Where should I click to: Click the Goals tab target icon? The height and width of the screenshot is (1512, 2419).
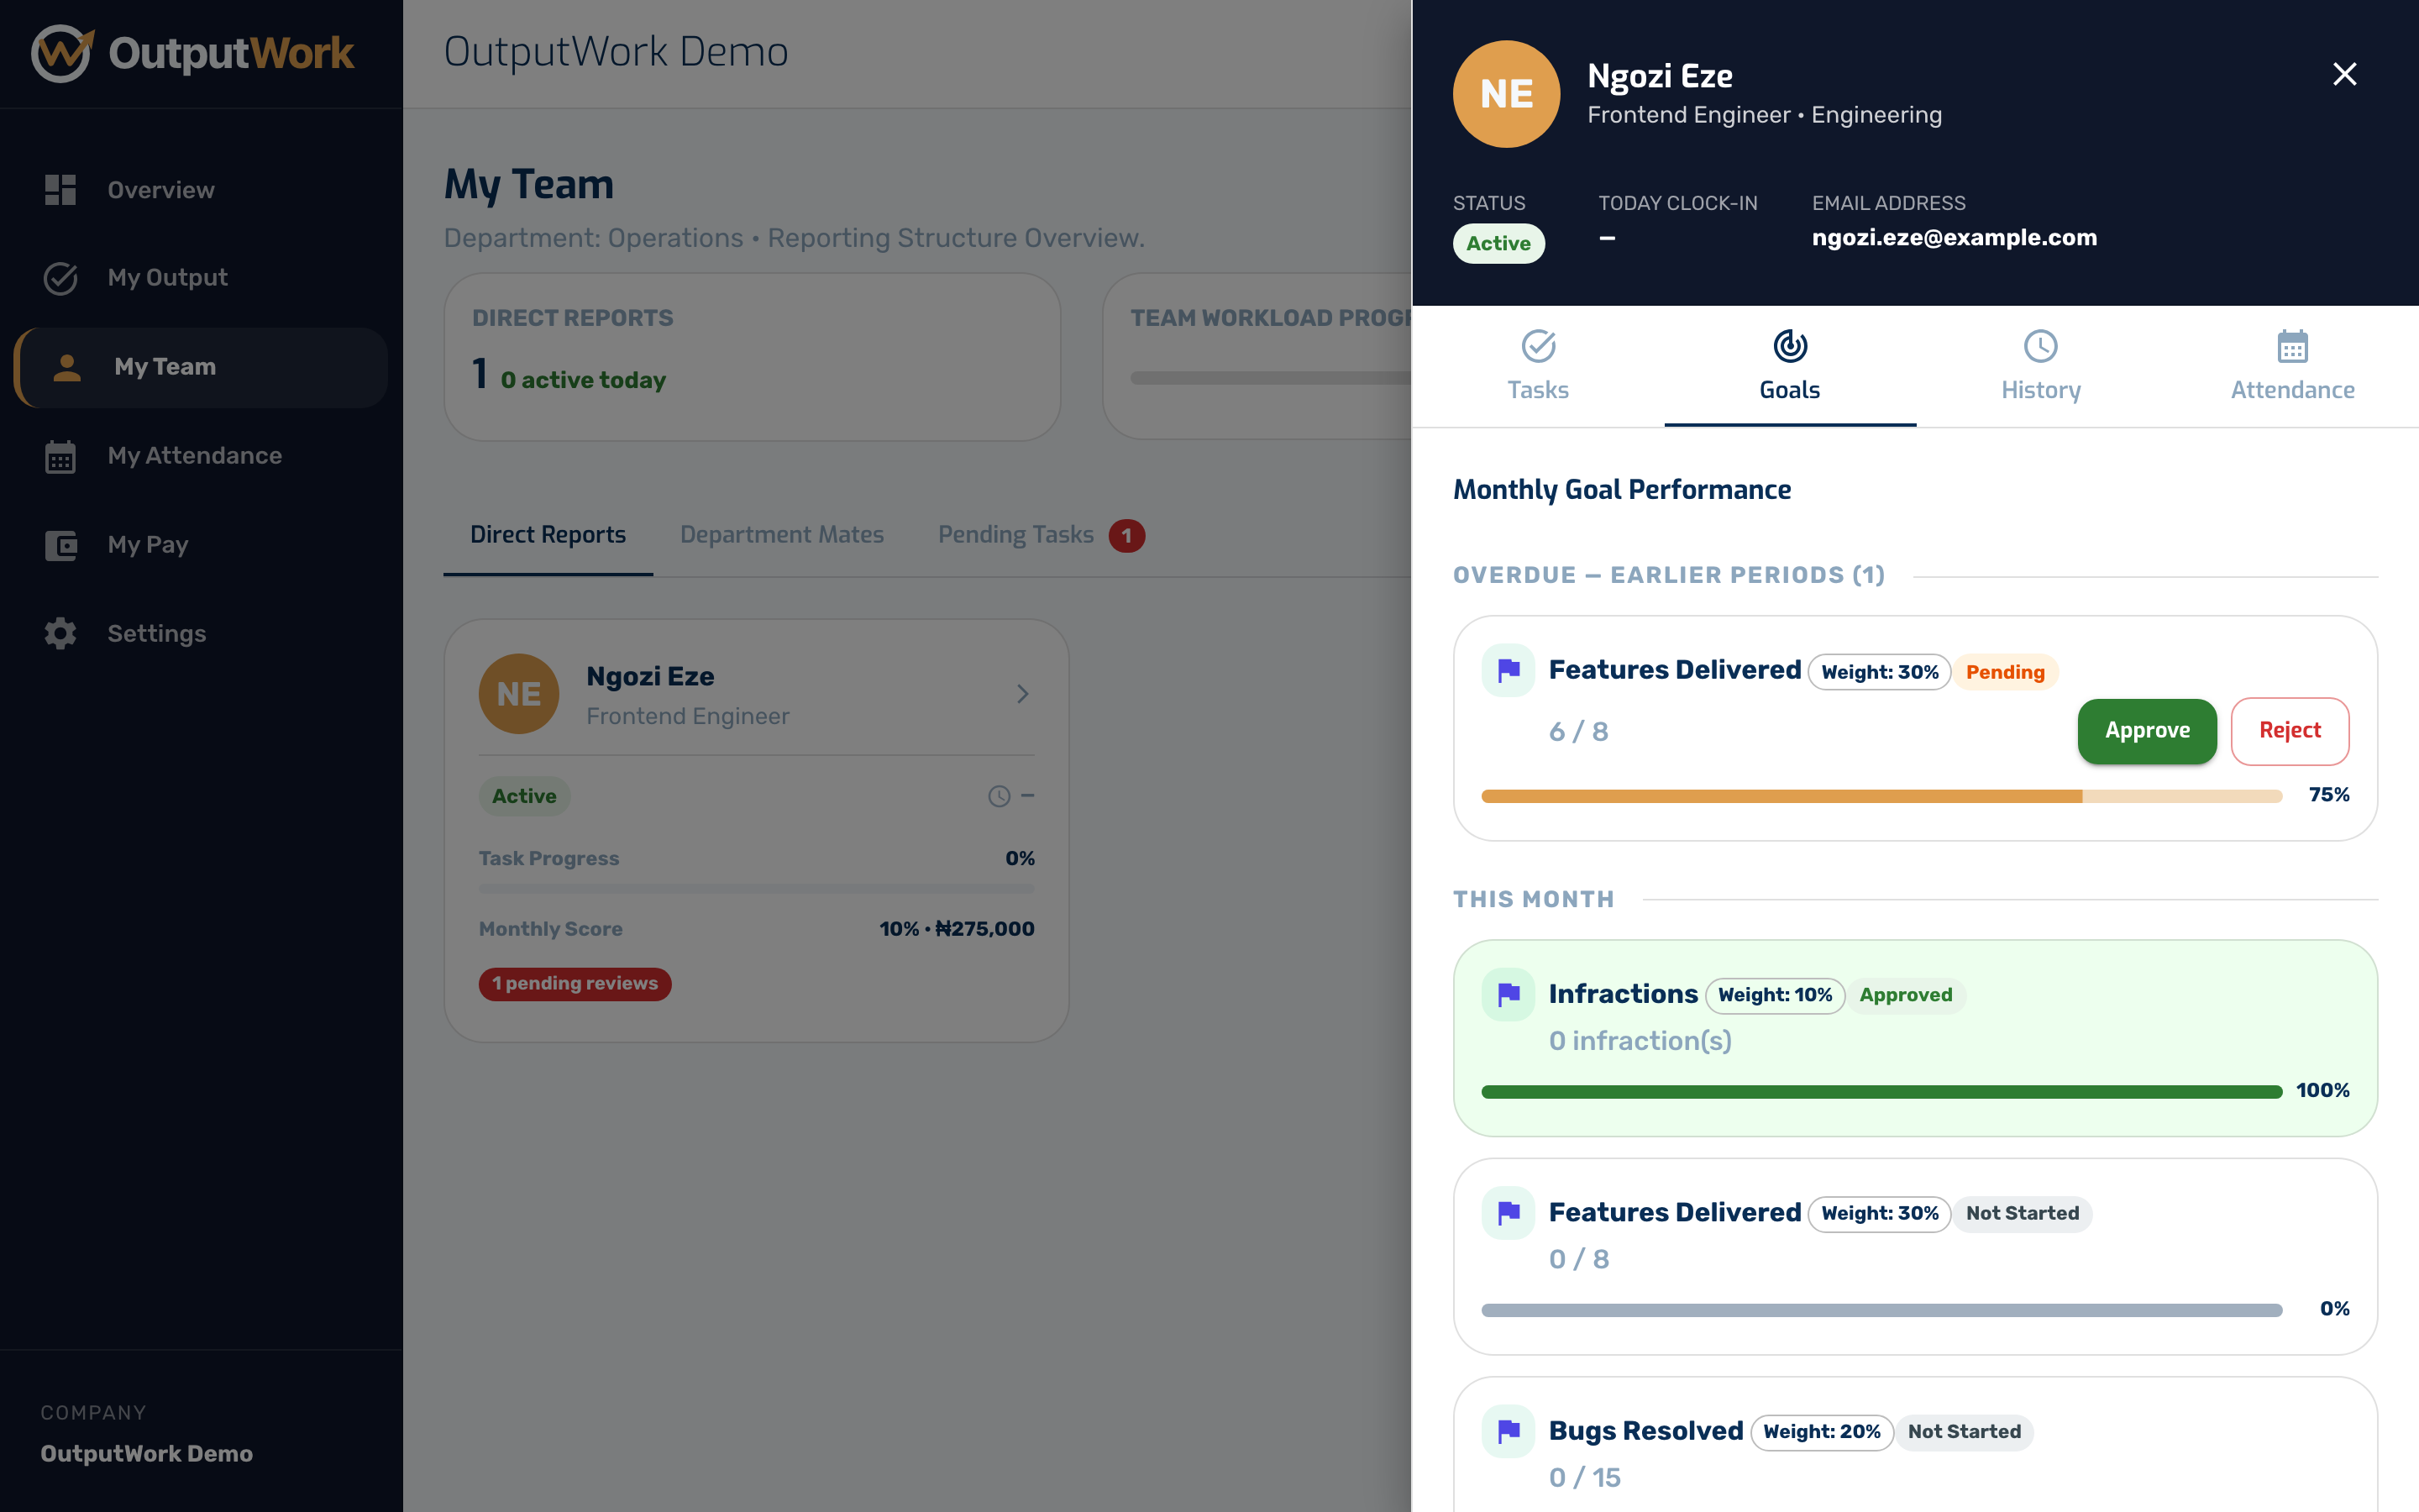click(1789, 346)
